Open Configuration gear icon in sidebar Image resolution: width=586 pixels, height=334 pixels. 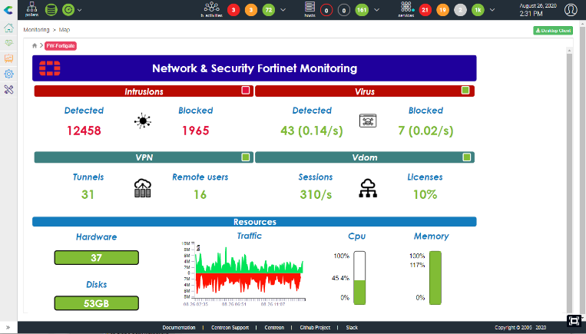8,74
